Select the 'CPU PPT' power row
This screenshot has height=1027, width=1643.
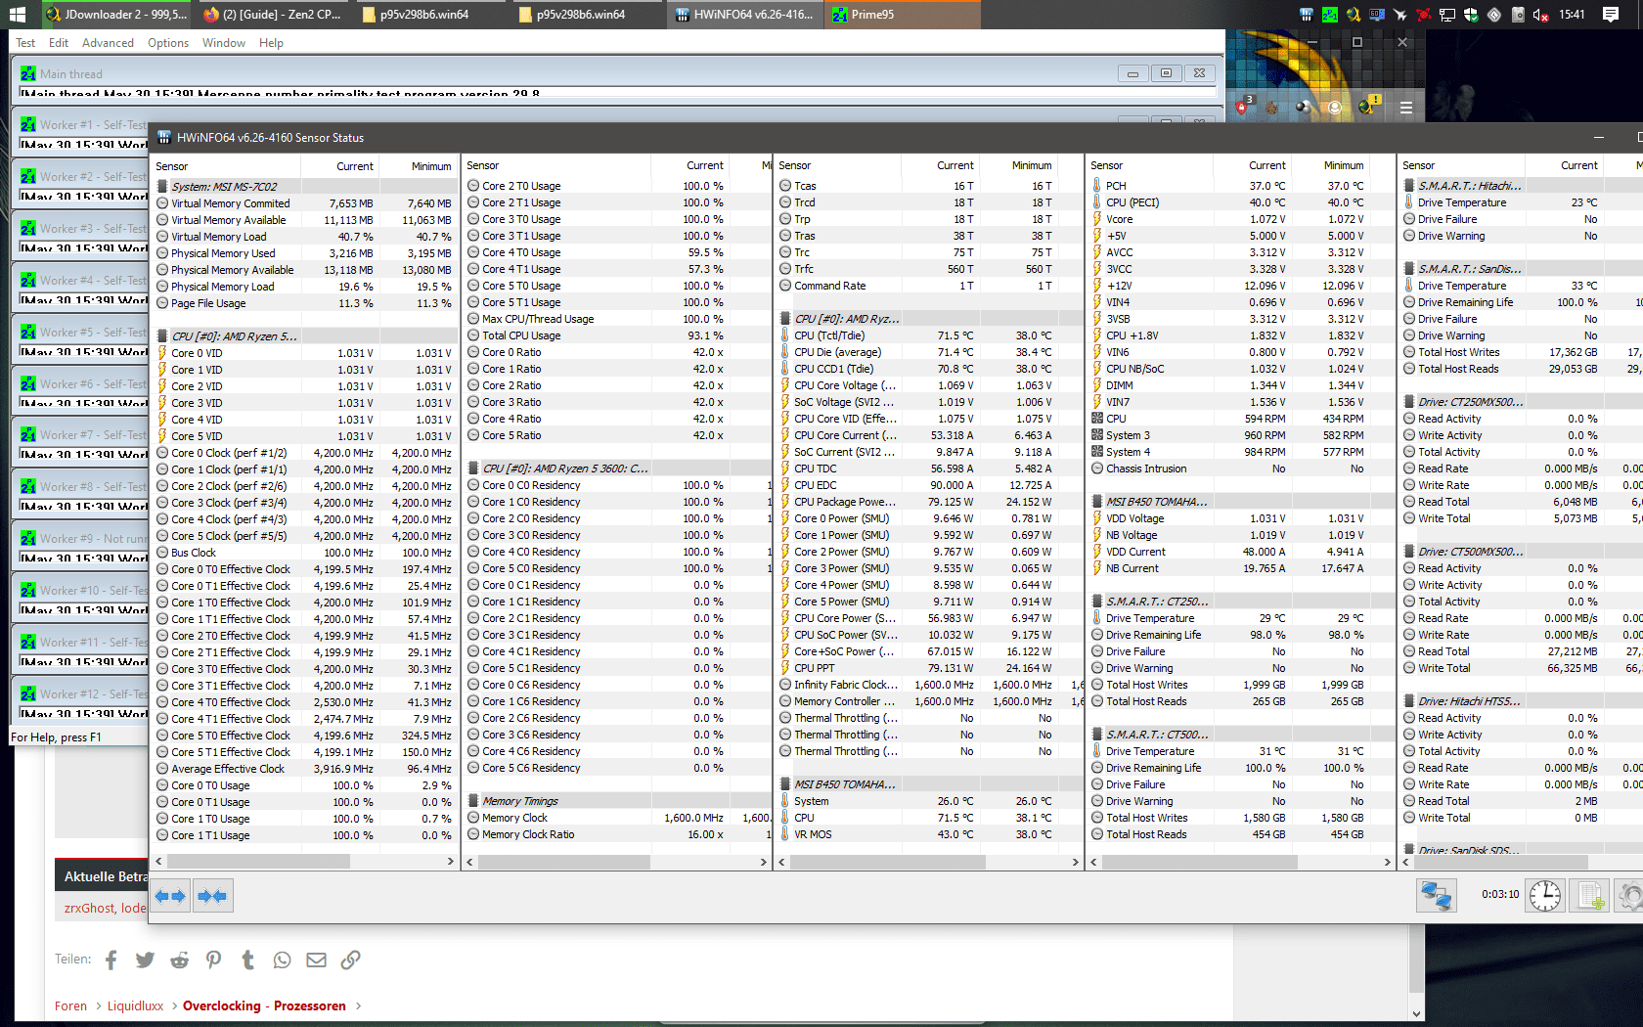(928, 668)
